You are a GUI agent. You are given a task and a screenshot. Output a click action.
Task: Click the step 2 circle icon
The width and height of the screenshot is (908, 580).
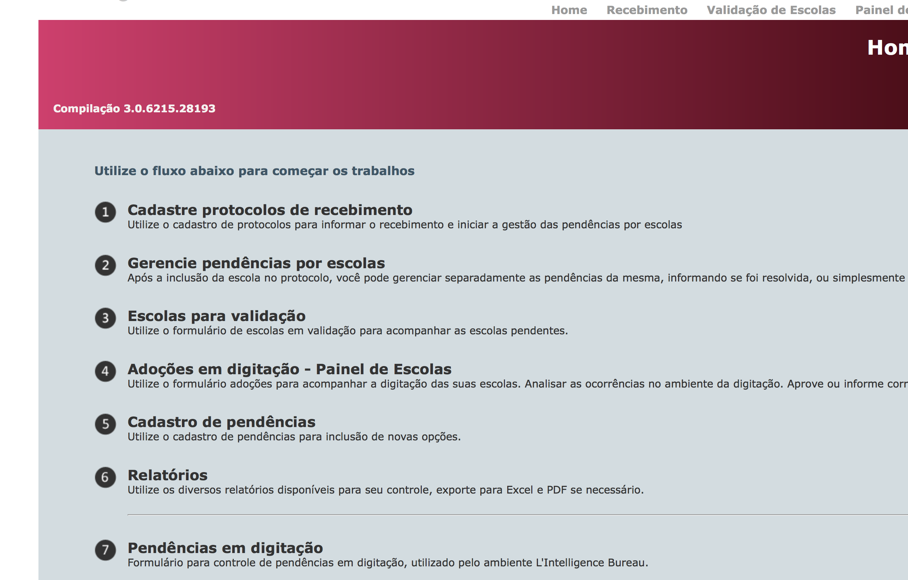pyautogui.click(x=105, y=265)
